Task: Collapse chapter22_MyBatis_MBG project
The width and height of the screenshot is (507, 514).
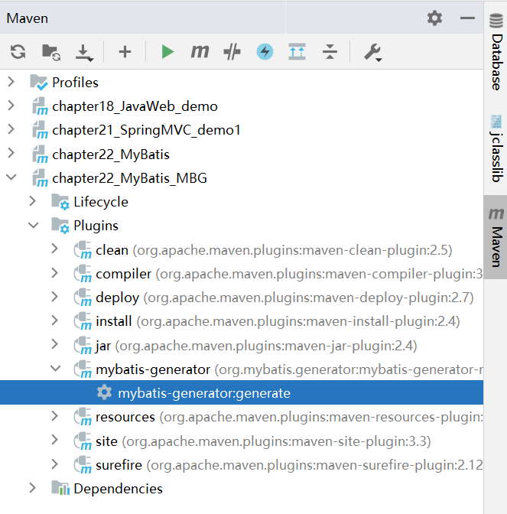Action: (x=11, y=177)
